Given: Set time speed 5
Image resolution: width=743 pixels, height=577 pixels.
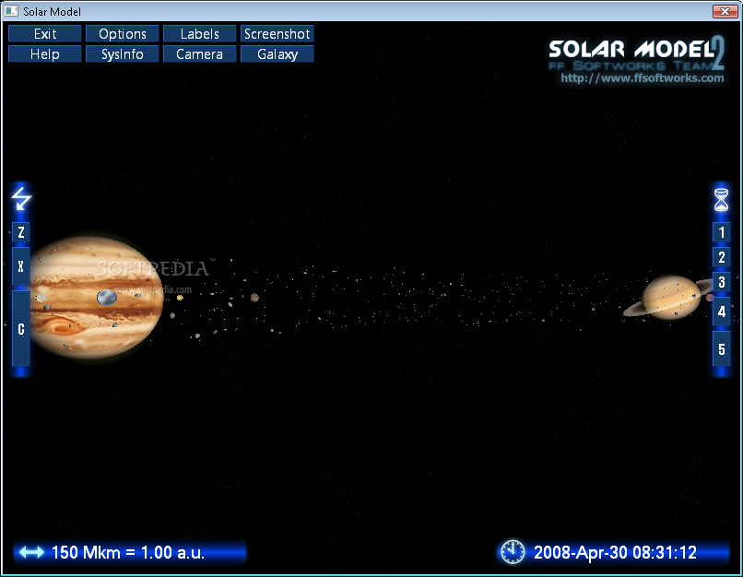Looking at the screenshot, I should [721, 349].
